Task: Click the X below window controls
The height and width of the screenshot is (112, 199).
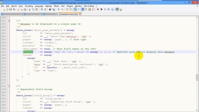Action: [x=197, y=6]
